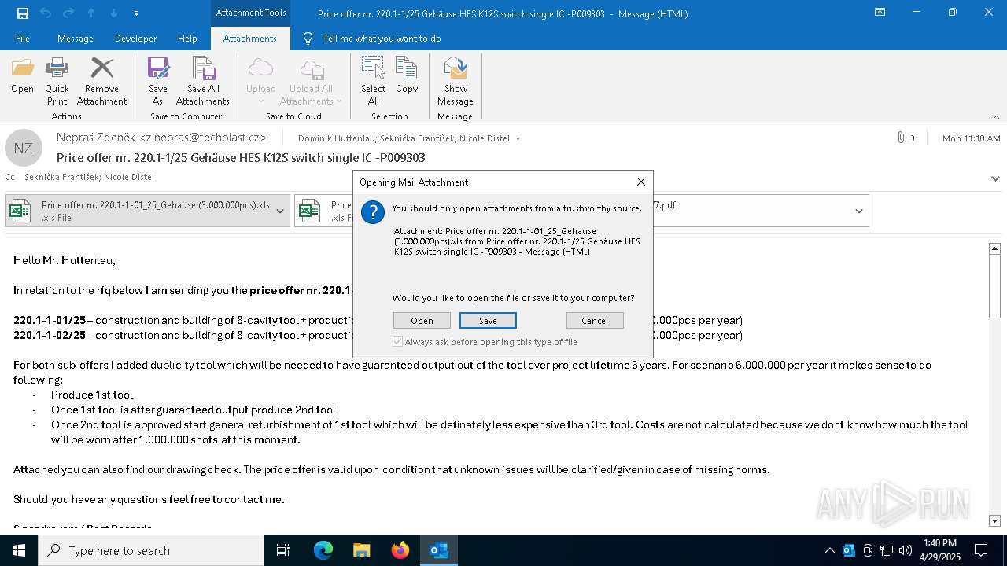Click Save All Attachments icon
Viewport: 1007px width, 566px height.
point(203,81)
